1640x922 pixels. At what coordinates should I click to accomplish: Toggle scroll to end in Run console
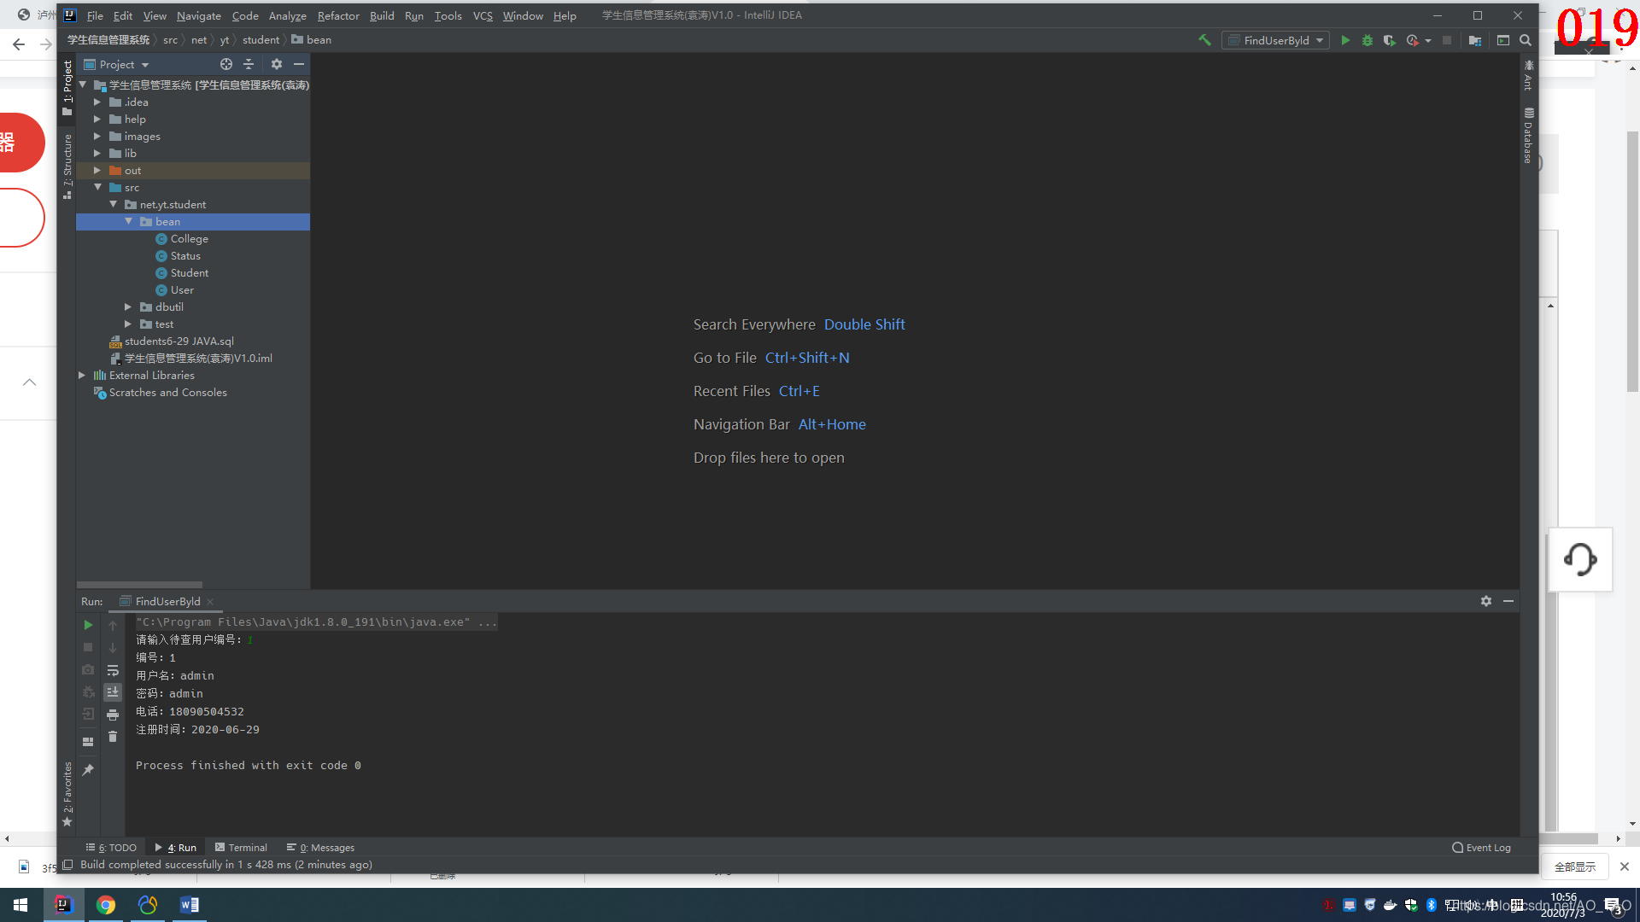(113, 692)
